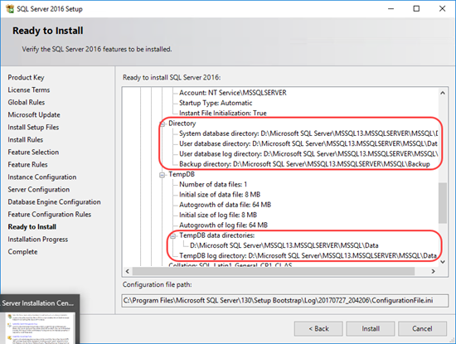Select the Backup directory row

click(x=304, y=164)
